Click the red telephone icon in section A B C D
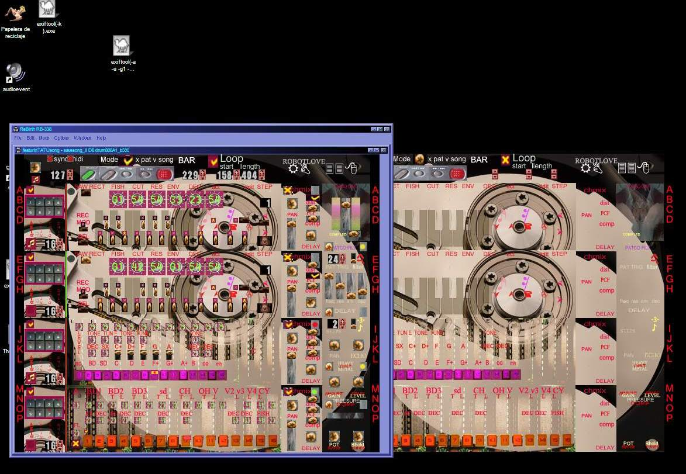 click(x=232, y=227)
